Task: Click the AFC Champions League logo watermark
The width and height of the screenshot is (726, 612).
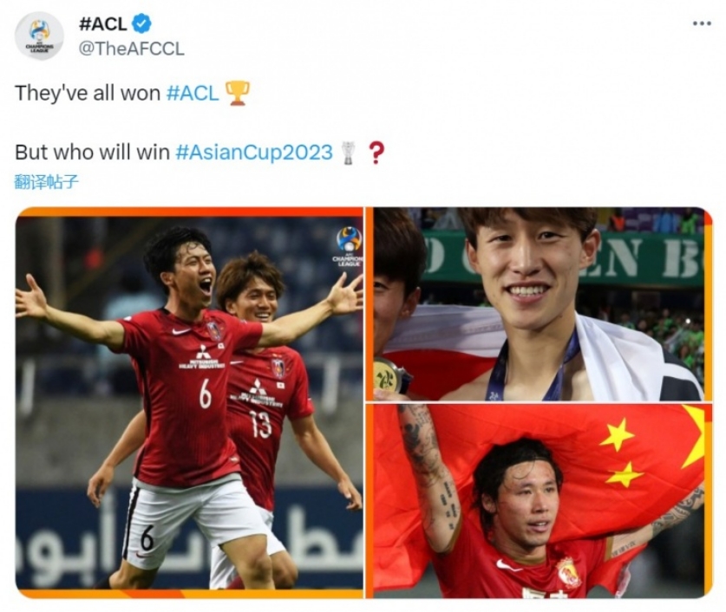Action: point(348,246)
